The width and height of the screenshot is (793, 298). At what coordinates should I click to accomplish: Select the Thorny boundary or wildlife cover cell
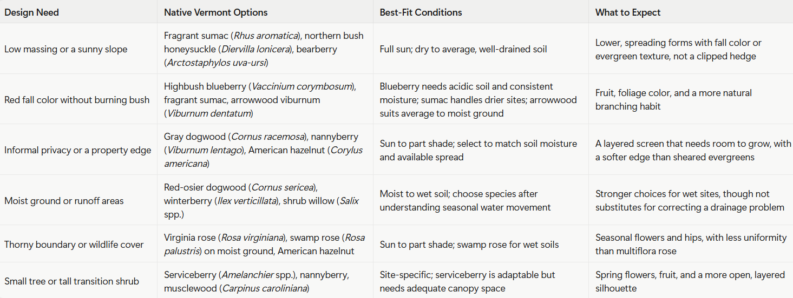[x=78, y=244]
